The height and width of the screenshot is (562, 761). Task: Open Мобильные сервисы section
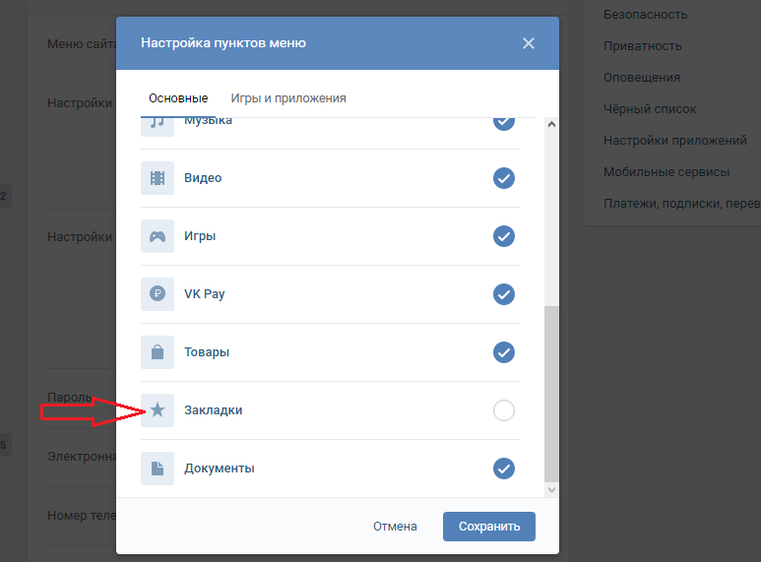666,172
